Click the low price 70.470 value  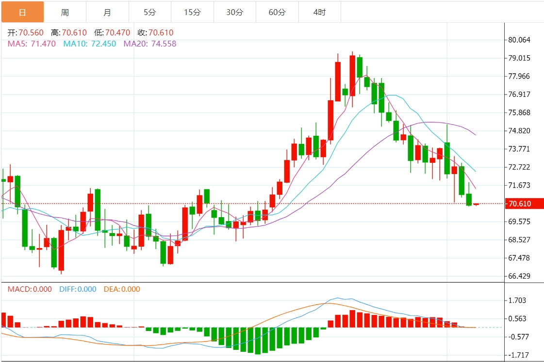tap(117, 32)
